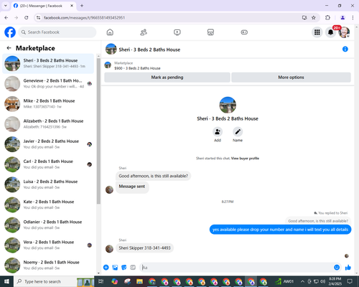Open the Windows notification center icon
This screenshot has height=287, width=359.
pyautogui.click(x=350, y=281)
